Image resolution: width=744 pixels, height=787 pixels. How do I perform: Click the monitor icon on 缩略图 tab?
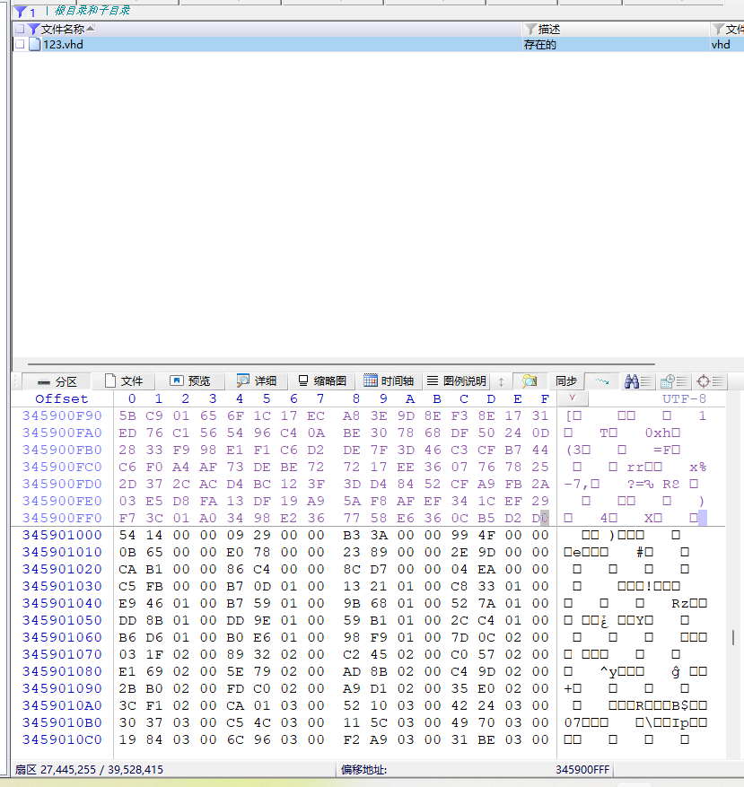point(302,380)
